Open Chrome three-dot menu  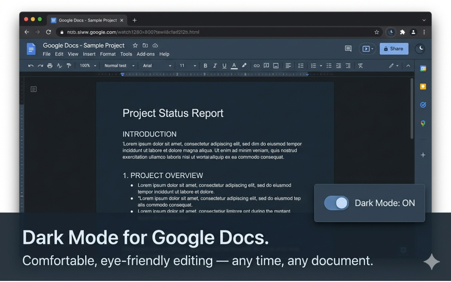pos(424,32)
